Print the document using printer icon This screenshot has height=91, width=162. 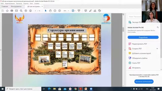(12, 11)
